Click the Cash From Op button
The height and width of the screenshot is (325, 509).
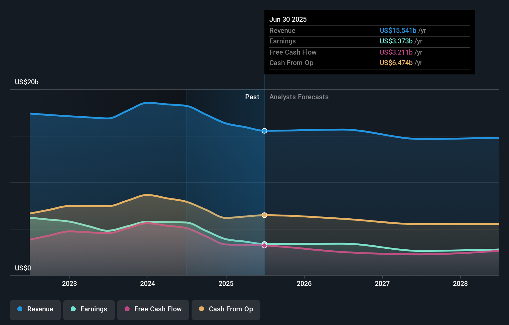226,309
